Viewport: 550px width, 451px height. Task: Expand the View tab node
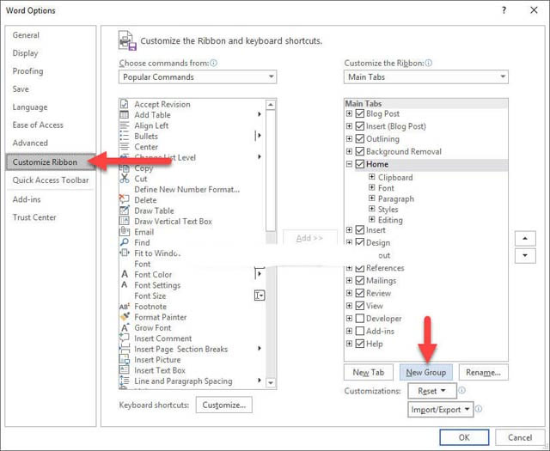coord(349,306)
